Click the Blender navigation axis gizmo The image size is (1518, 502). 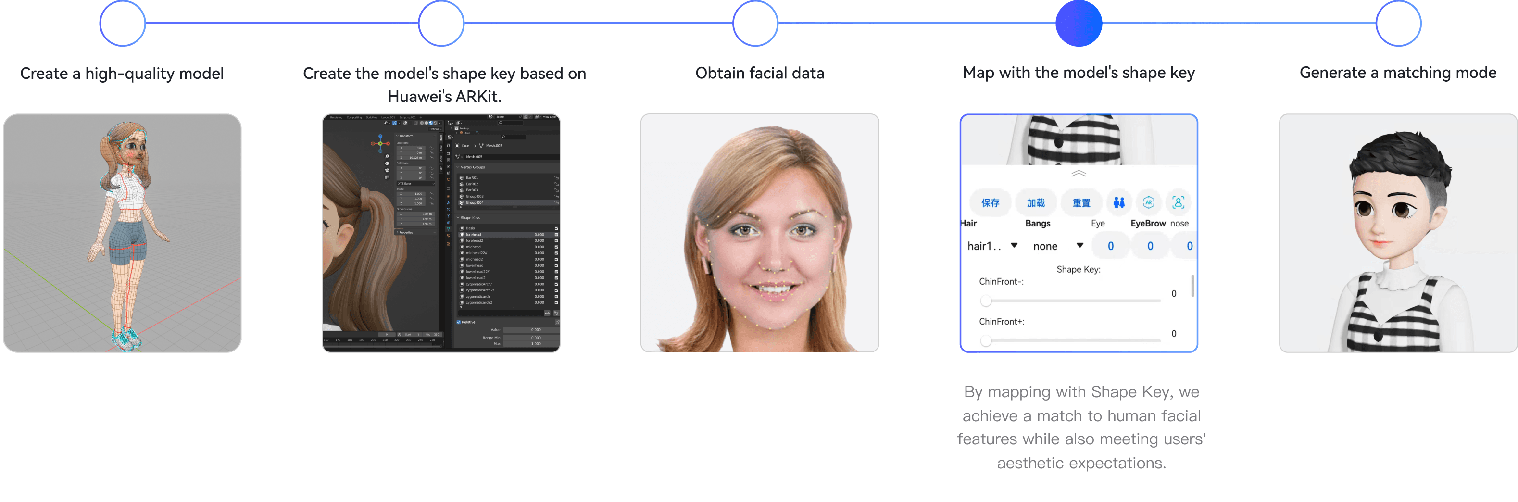[x=380, y=143]
